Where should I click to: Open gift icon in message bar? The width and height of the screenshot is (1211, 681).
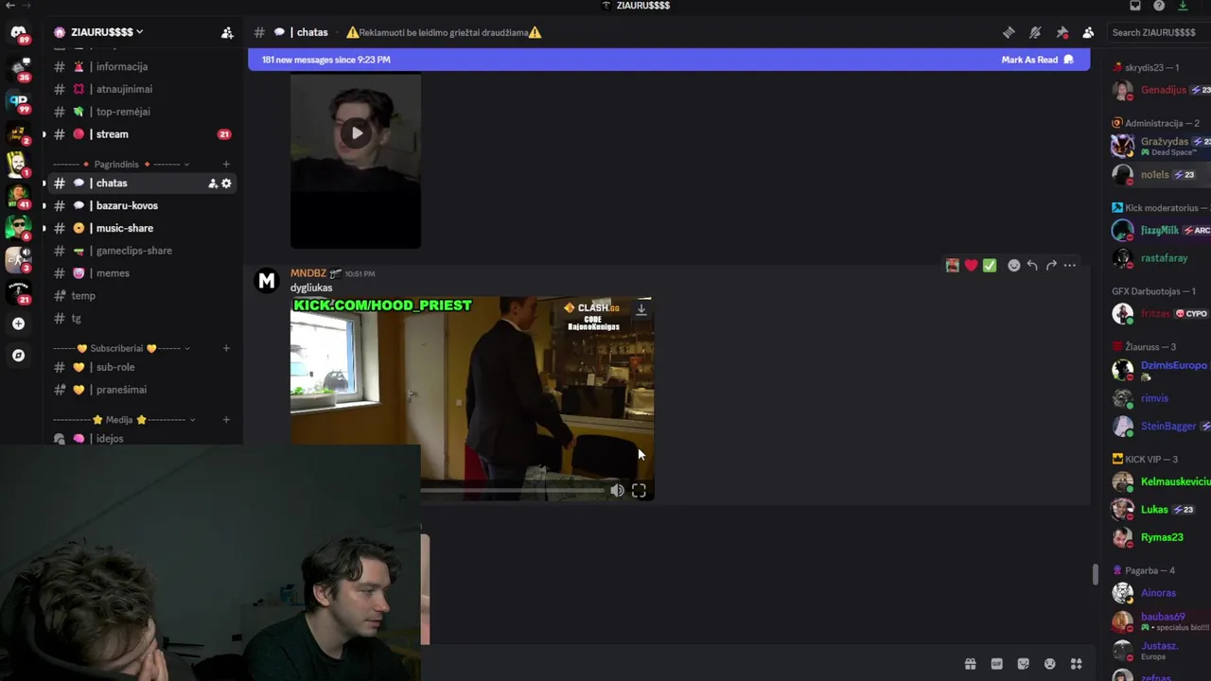(x=970, y=664)
